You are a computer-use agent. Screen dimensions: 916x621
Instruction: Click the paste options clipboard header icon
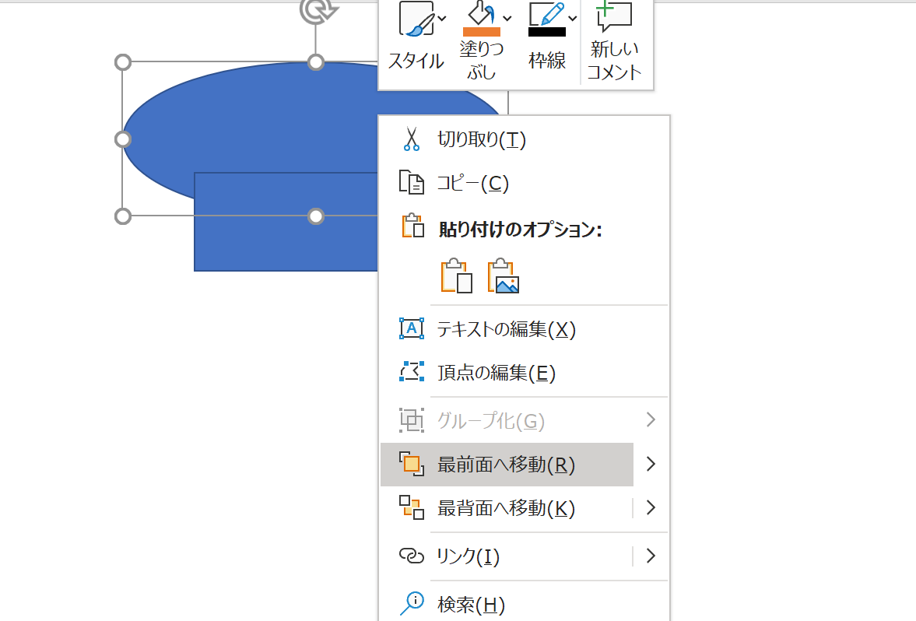[412, 226]
